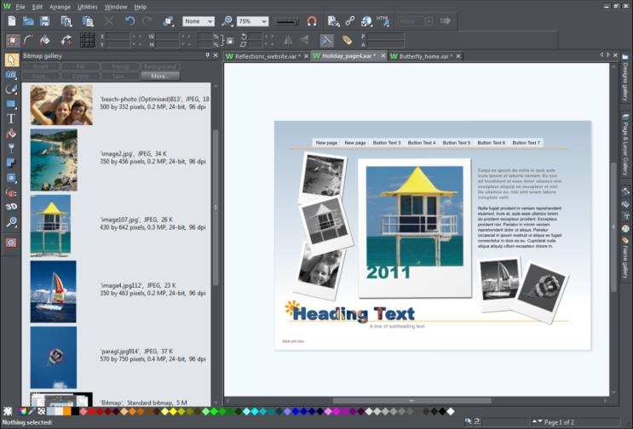Click the Undo arrow icon
Viewport: 633px width, 429px height.
point(130,21)
